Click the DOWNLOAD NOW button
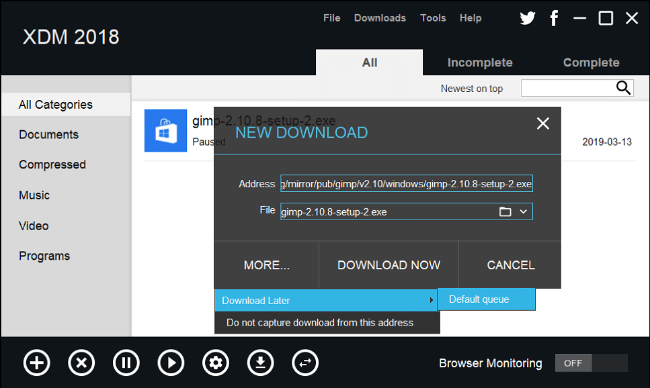This screenshot has height=388, width=650. click(389, 265)
